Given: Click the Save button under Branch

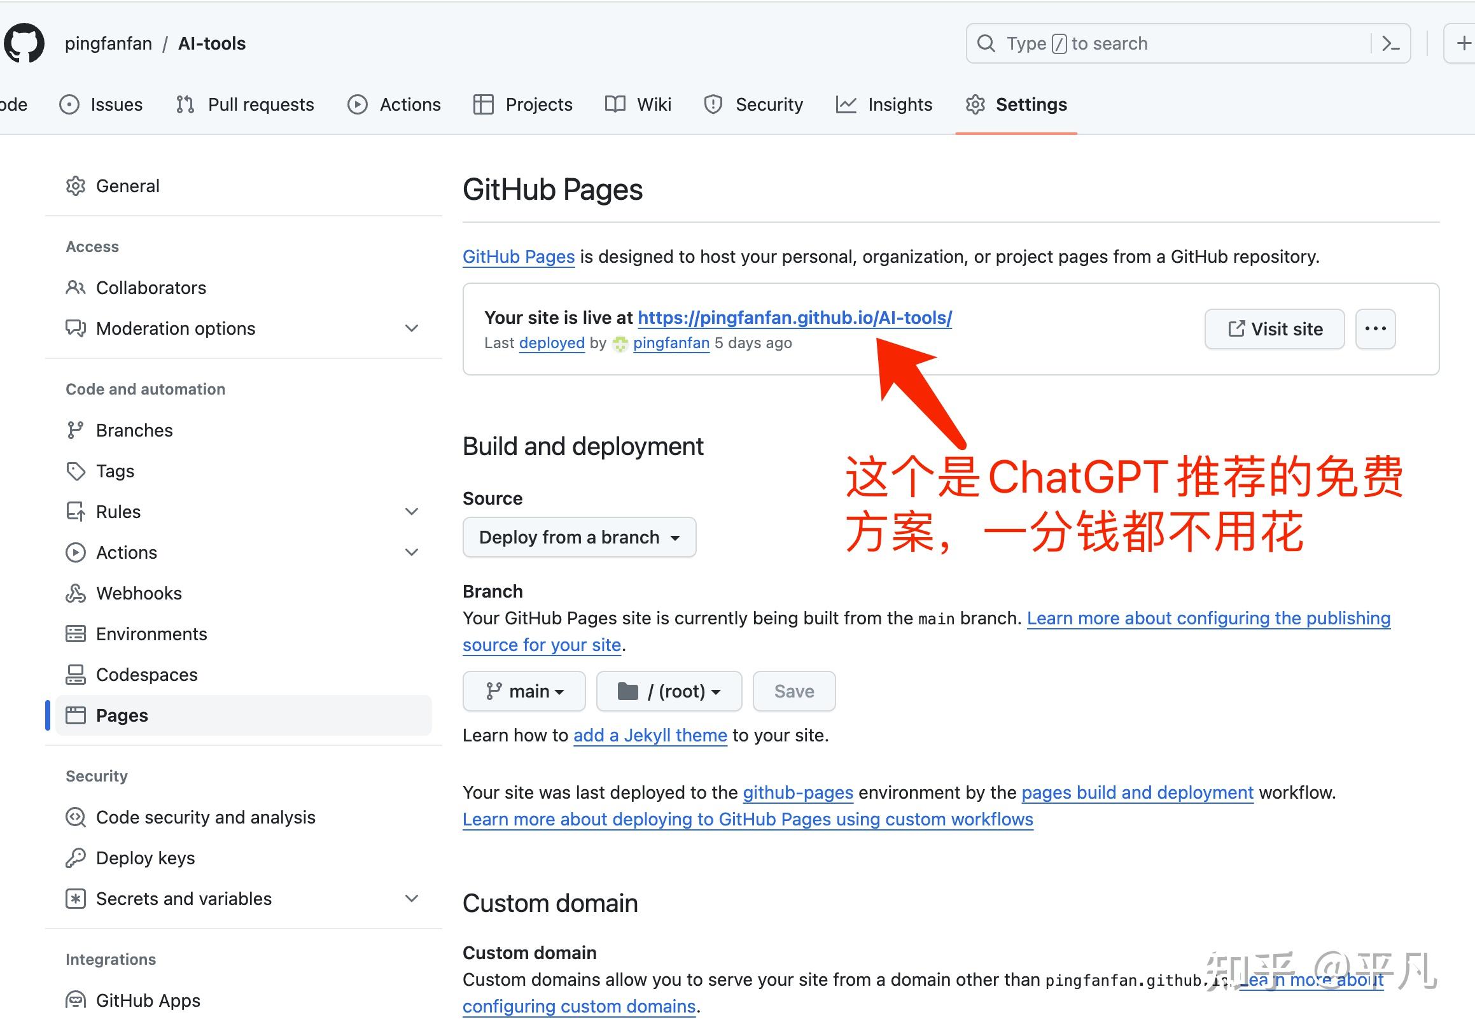Looking at the screenshot, I should 794,691.
